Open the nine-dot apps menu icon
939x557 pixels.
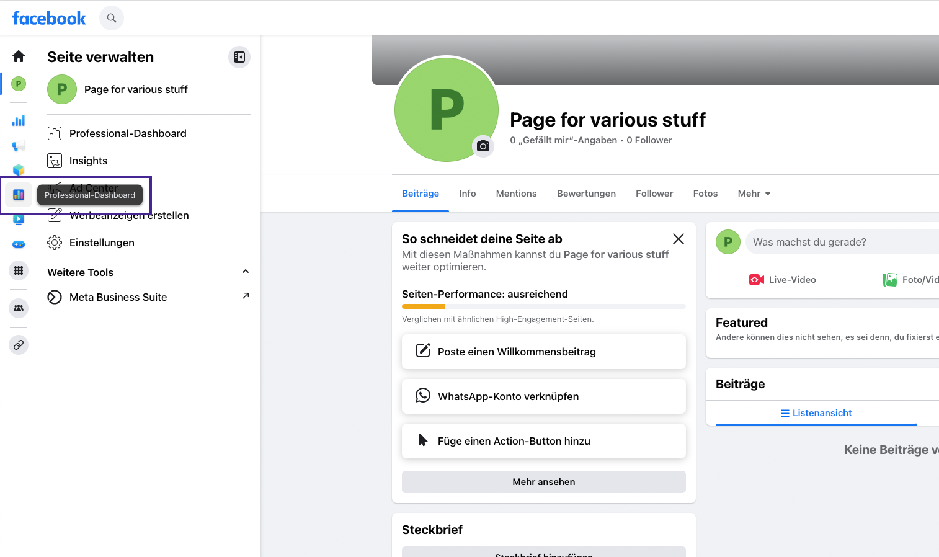(x=19, y=270)
